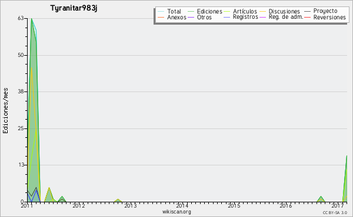Click the CC BY-SA 3.0 license text
The width and height of the screenshot is (353, 217).
[x=335, y=213]
